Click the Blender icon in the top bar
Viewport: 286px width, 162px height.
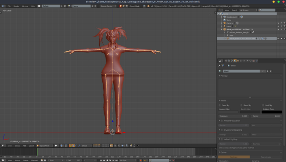point(3,6)
